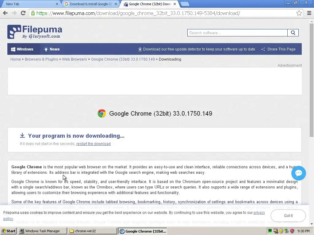Image resolution: width=314 pixels, height=235 pixels.
Task: Click restart the download link
Action: 94,144
